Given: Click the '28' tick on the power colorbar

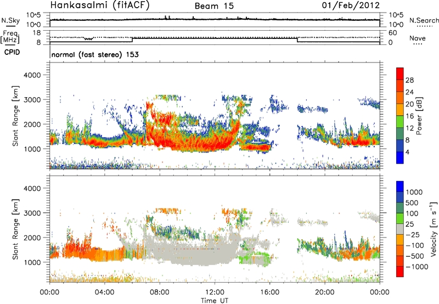Looking at the screenshot, I should pyautogui.click(x=409, y=80).
